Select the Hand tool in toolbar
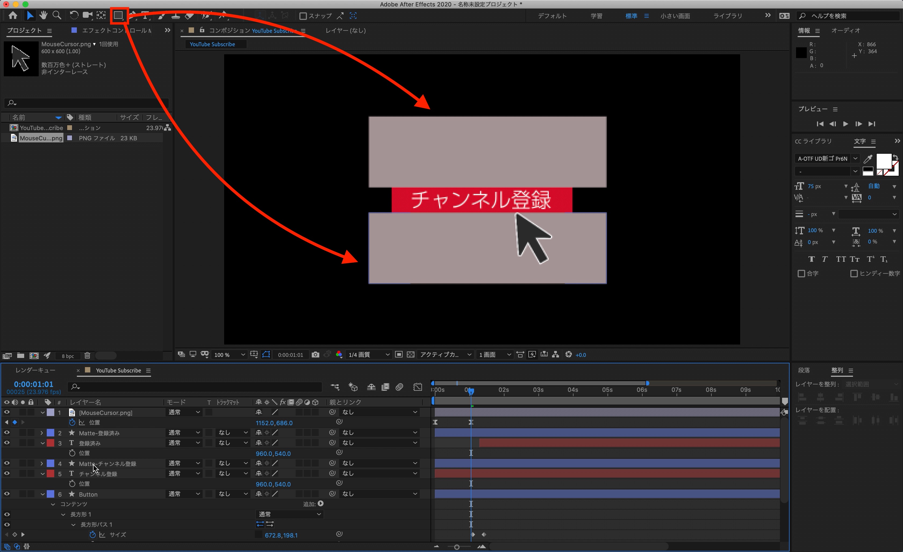This screenshot has height=552, width=903. [x=43, y=15]
